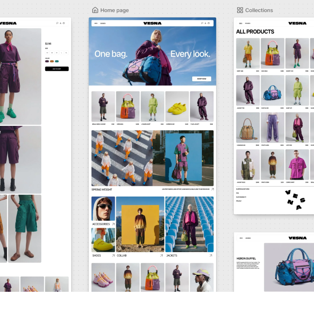Click the Collections grid icon
314x310 pixels.
coord(240,10)
